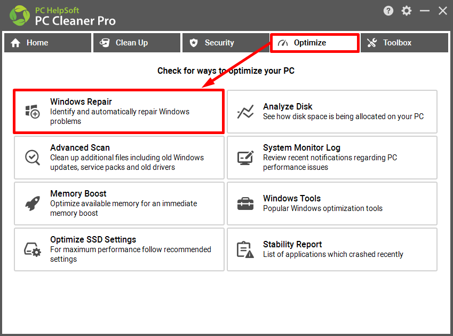
Task: Click the System Monitor Log icon
Action: [245, 158]
